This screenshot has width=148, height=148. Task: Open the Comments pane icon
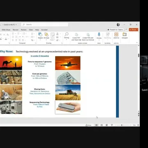click(x=126, y=30)
